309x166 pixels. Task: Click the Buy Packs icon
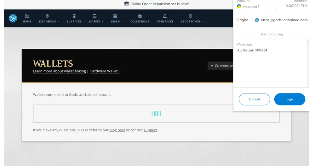(x=74, y=16)
